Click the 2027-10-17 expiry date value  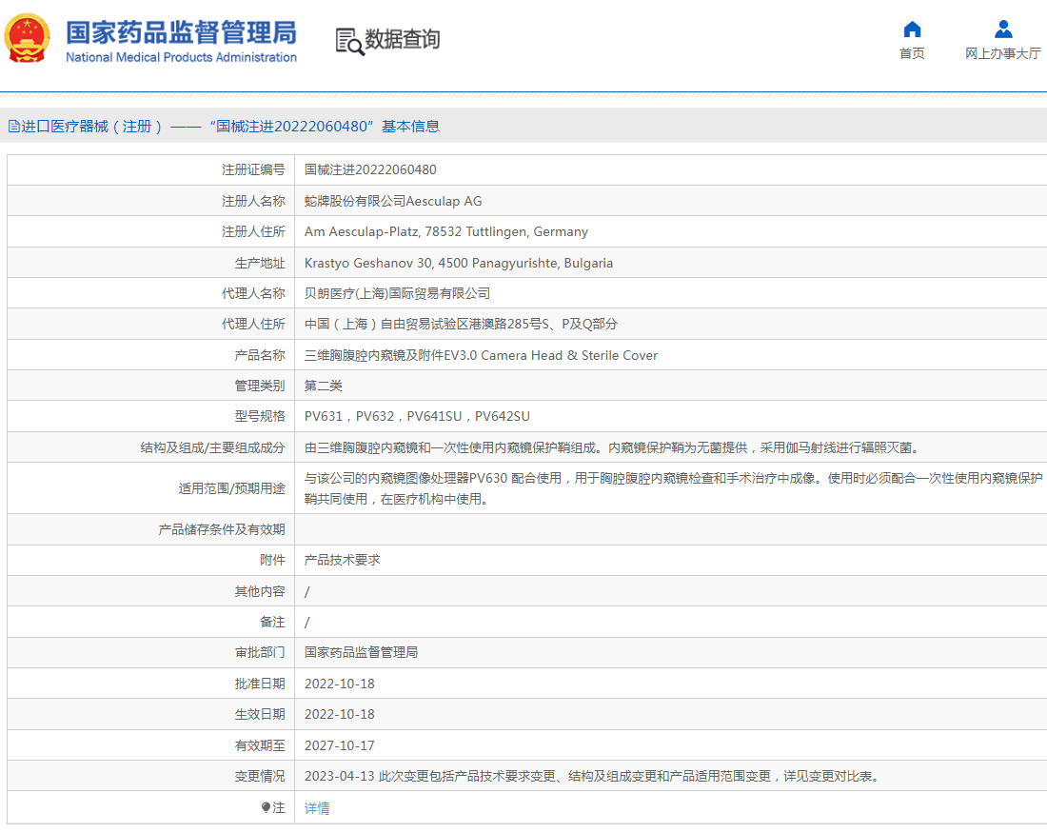point(339,745)
